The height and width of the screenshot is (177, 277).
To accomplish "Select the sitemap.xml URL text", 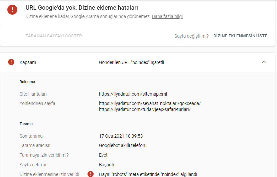I will [x=133, y=94].
